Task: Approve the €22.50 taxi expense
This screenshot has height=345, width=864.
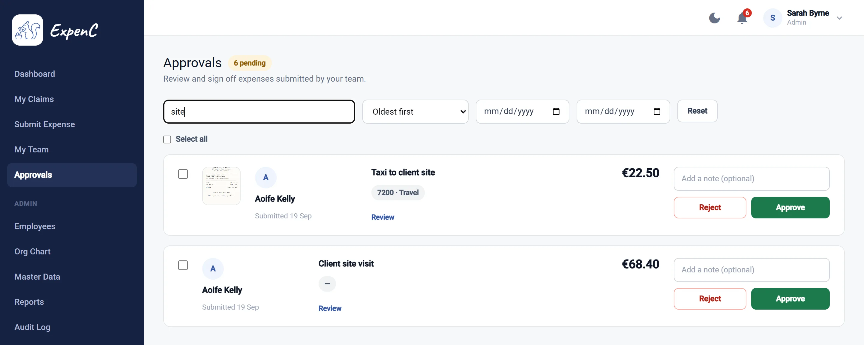Action: (x=790, y=208)
